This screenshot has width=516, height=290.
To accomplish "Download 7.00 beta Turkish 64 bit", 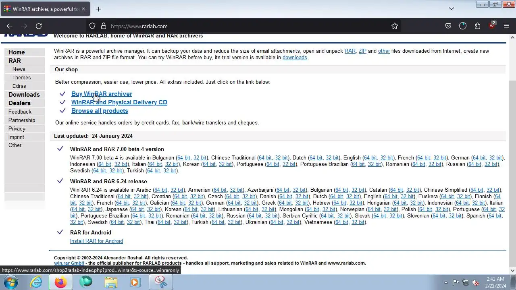I will (x=154, y=171).
